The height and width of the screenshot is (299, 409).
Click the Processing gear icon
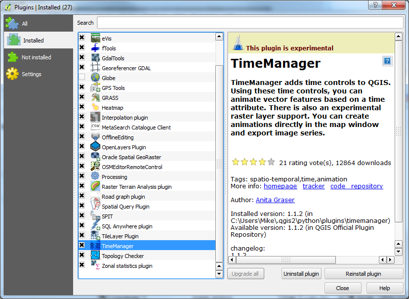[95, 176]
